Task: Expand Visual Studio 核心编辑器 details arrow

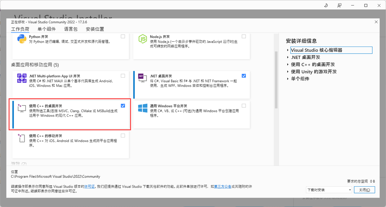Action: (288, 50)
